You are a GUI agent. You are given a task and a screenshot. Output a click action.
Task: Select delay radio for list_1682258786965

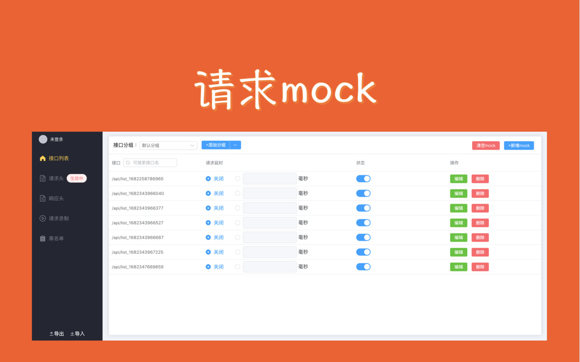click(x=237, y=179)
